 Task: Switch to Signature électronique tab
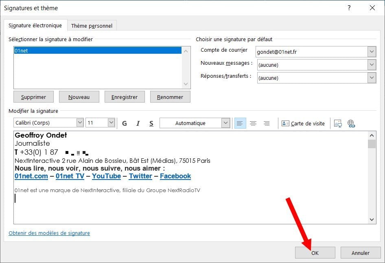click(x=35, y=25)
